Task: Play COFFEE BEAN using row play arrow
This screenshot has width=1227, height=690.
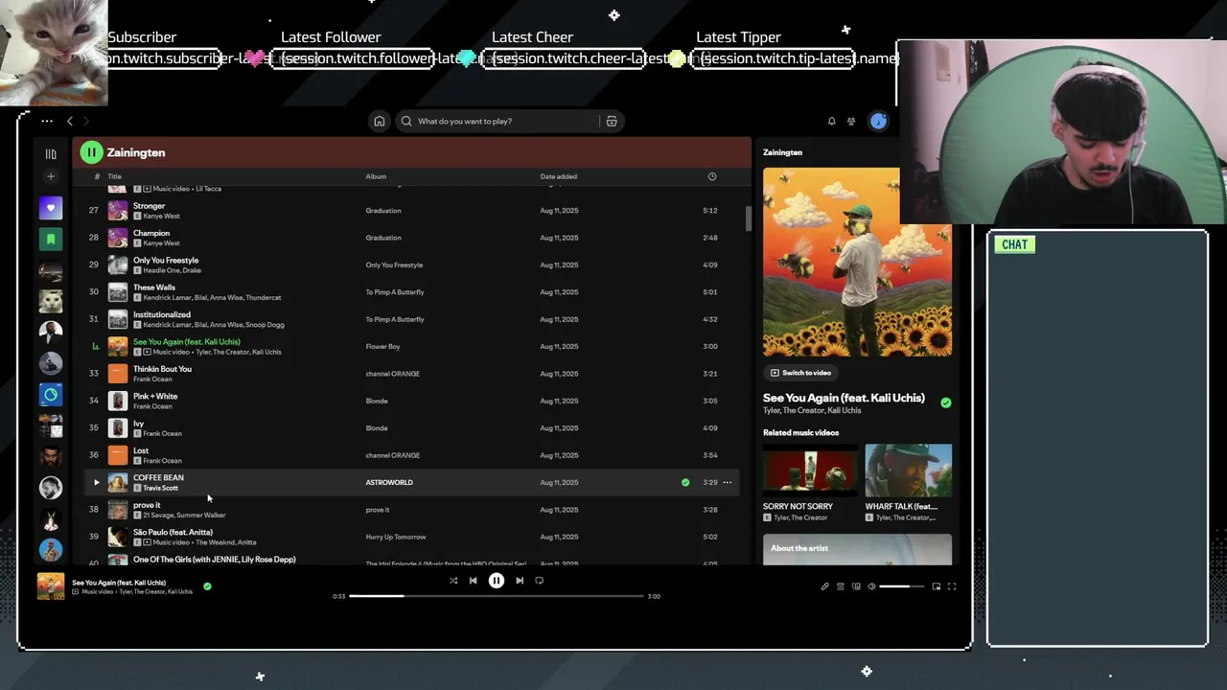Action: 96,482
